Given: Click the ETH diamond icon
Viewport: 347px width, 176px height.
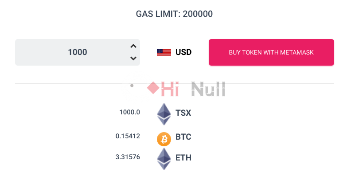Looking at the screenshot, I should point(164,159).
